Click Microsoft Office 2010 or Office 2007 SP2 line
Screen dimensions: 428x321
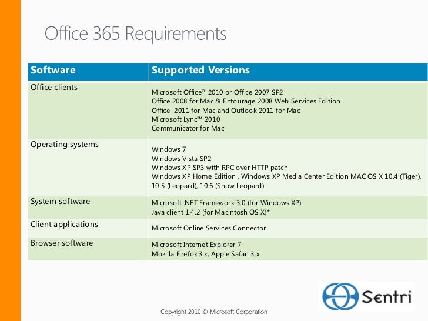pos(218,92)
